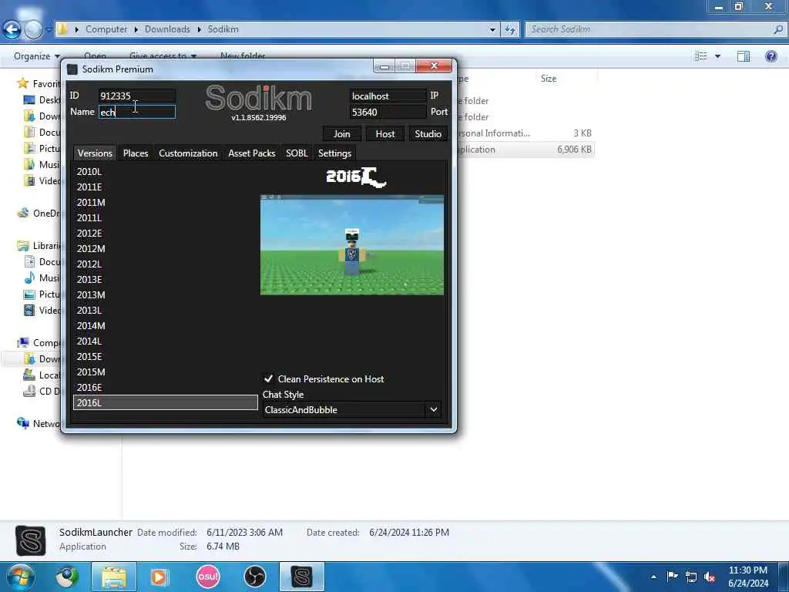The height and width of the screenshot is (592, 789).
Task: Toggle Clean Persistence on Host checkbox
Action: pos(268,378)
